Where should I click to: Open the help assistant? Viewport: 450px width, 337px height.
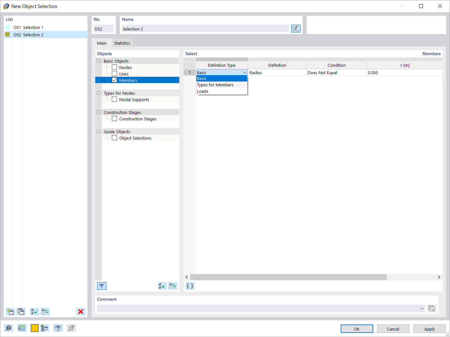[x=9, y=328]
